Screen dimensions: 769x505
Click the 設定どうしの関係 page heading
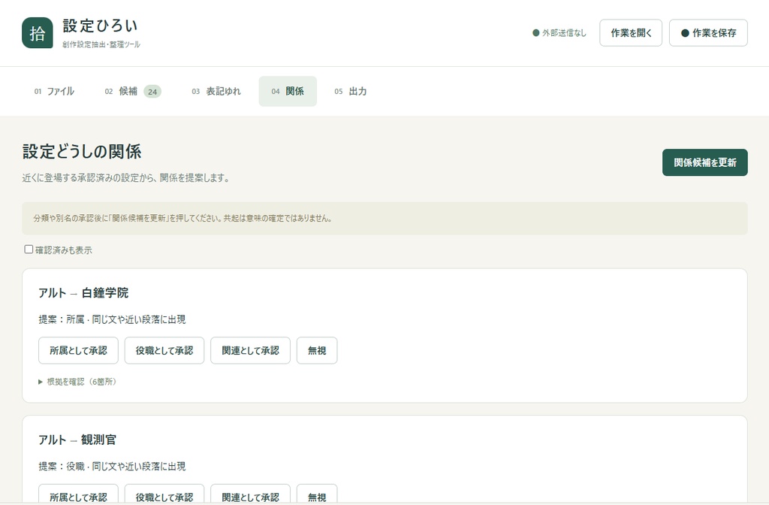82,152
